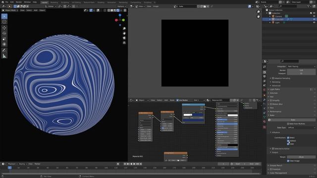Toggle perspective/orthographic grid icon in 3D viewport
317x178 pixels.
[x=124, y=43]
